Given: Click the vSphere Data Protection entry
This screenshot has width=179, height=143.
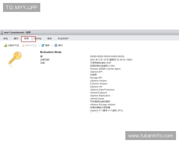Looking at the screenshot, I should tap(102, 90).
